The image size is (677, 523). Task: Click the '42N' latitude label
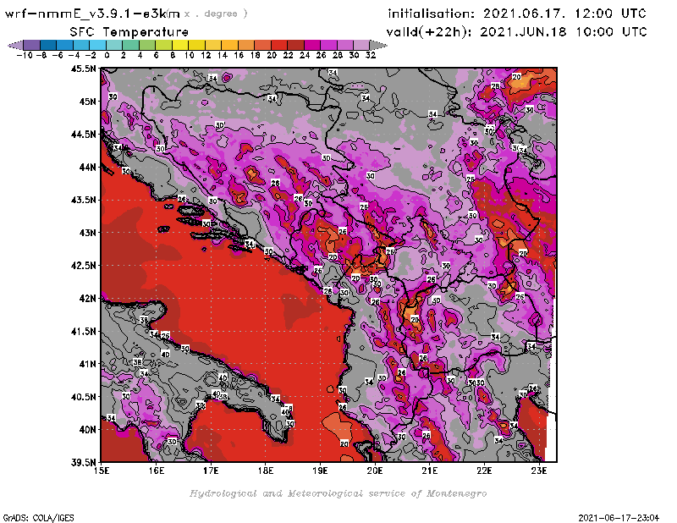(x=87, y=299)
